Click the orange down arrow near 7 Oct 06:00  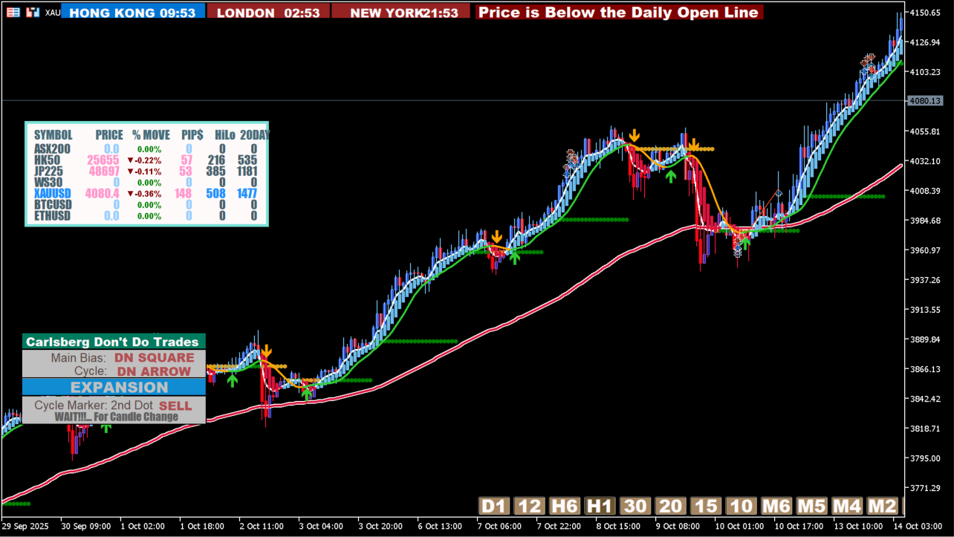[x=496, y=237]
